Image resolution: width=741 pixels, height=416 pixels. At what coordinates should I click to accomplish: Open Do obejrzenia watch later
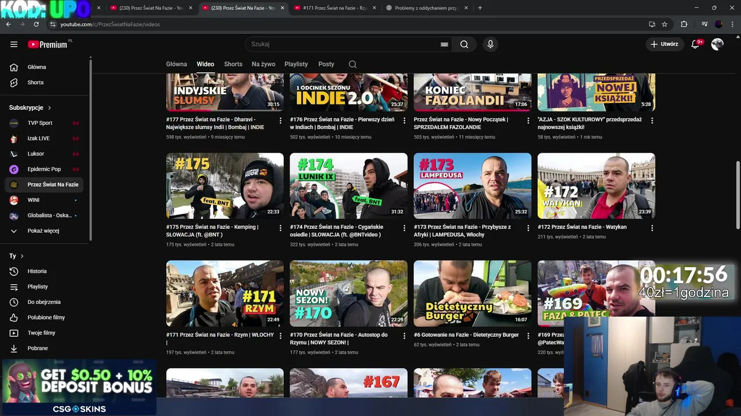point(45,302)
